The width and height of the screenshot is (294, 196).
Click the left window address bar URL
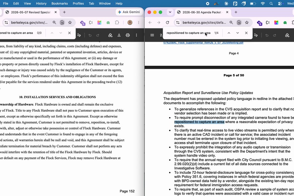click(x=29, y=23)
